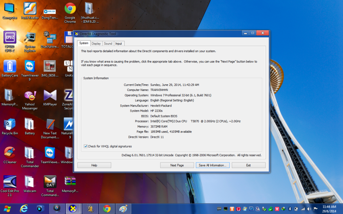
Task: Open the Input tab
Action: click(119, 43)
